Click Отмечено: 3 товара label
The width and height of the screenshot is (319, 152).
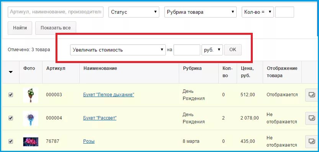[29, 50]
